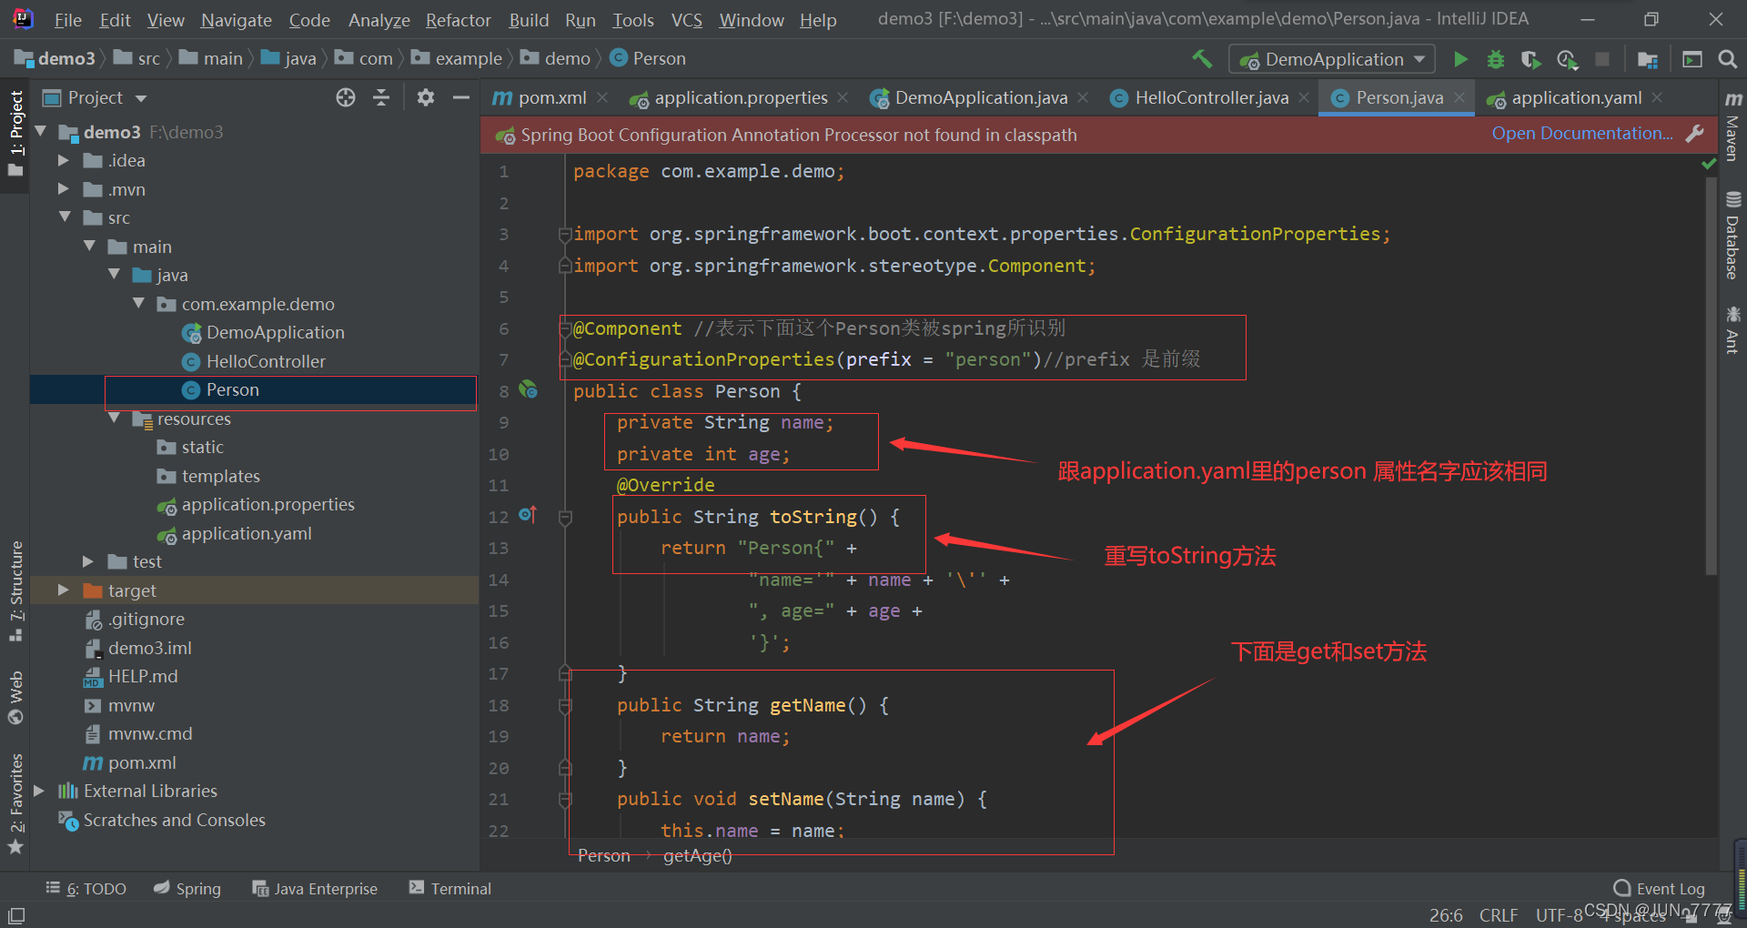Toggle the 1: Project tool window
Image resolution: width=1747 pixels, height=928 pixels.
pos(15,133)
